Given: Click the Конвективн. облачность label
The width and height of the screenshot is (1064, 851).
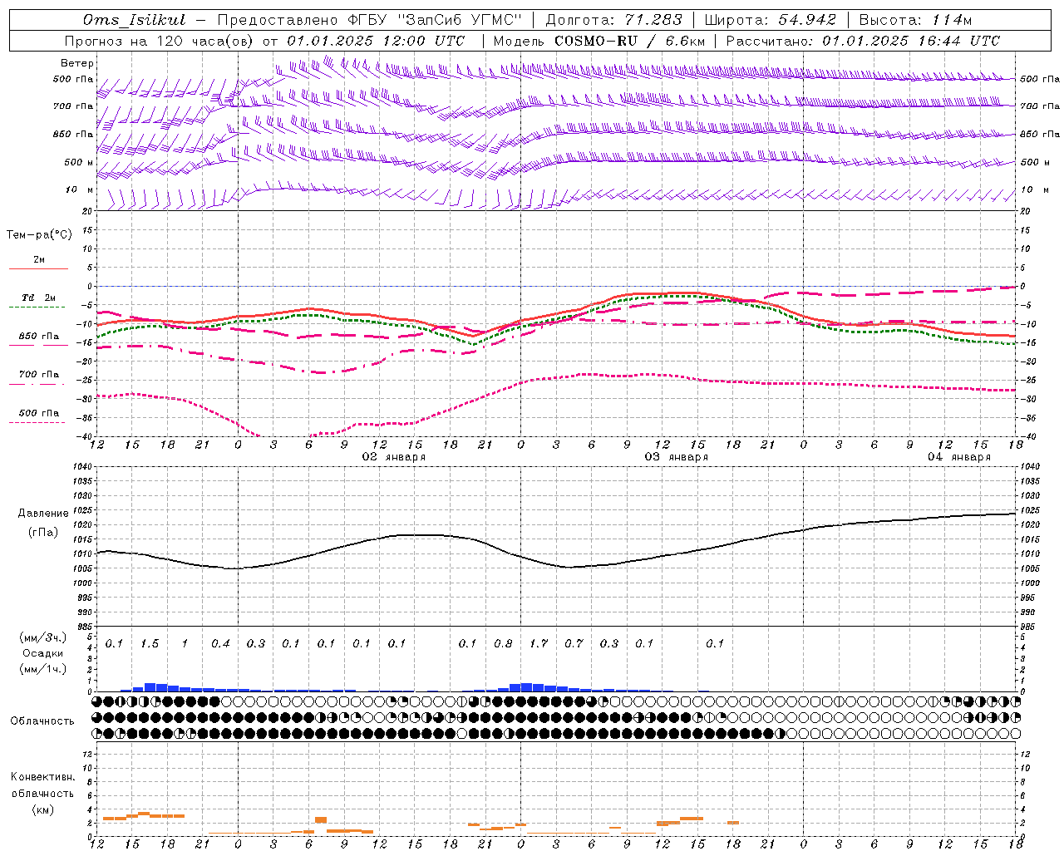Looking at the screenshot, I should tap(42, 785).
